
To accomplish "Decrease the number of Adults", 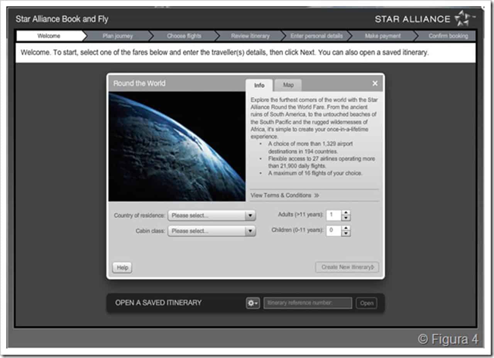I will 346,218.
